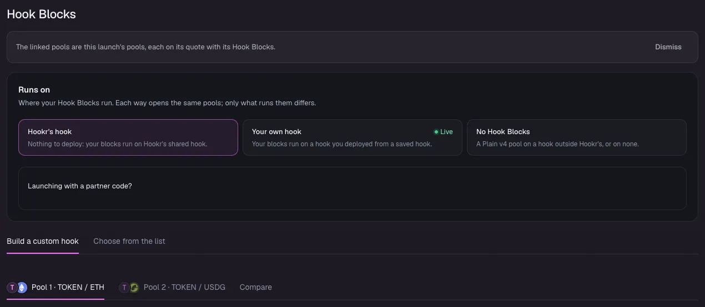Switch to the Choose from the list tab
Image resolution: width=705 pixels, height=307 pixels.
(x=129, y=241)
